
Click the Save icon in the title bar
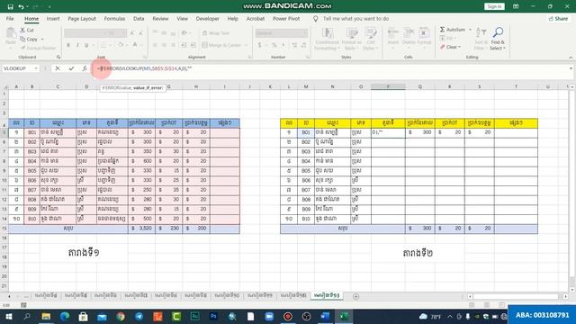10,6
